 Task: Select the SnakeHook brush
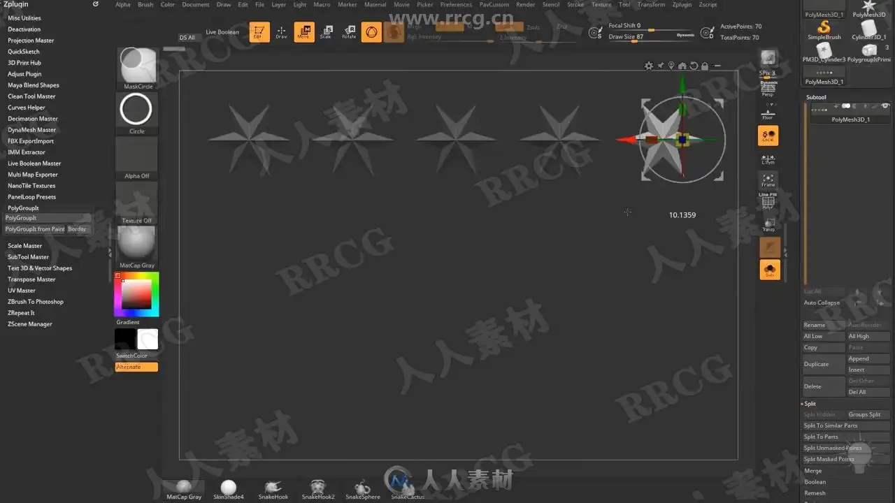(x=273, y=490)
